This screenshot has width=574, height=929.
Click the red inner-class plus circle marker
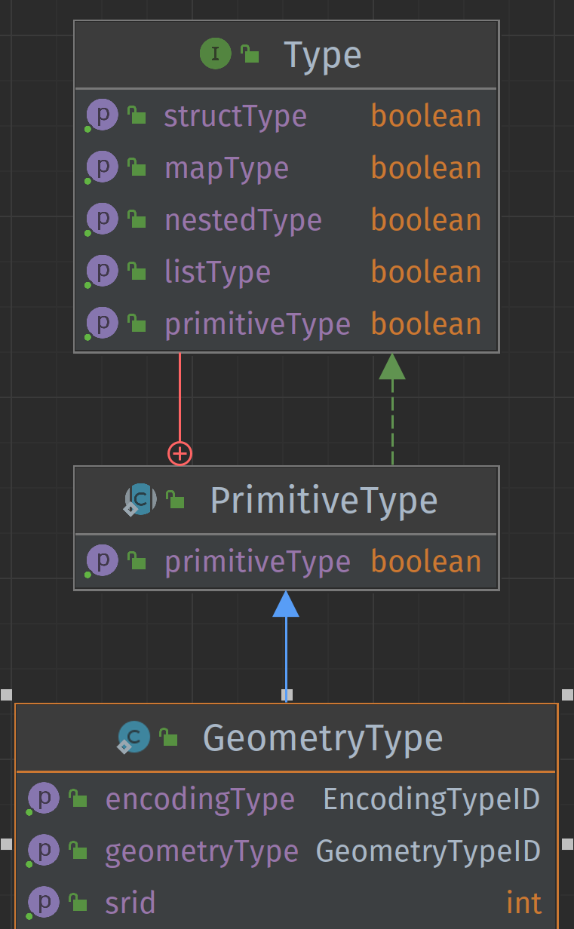(180, 453)
